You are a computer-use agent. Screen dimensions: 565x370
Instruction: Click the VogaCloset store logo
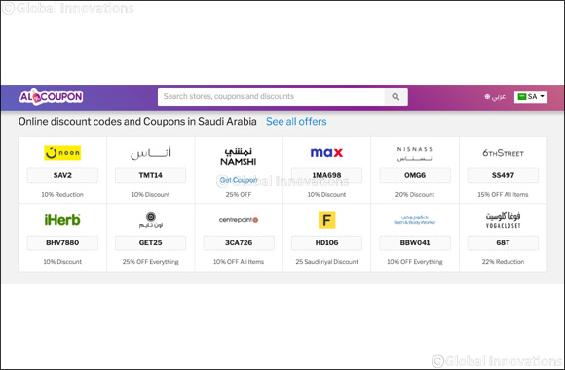click(503, 220)
